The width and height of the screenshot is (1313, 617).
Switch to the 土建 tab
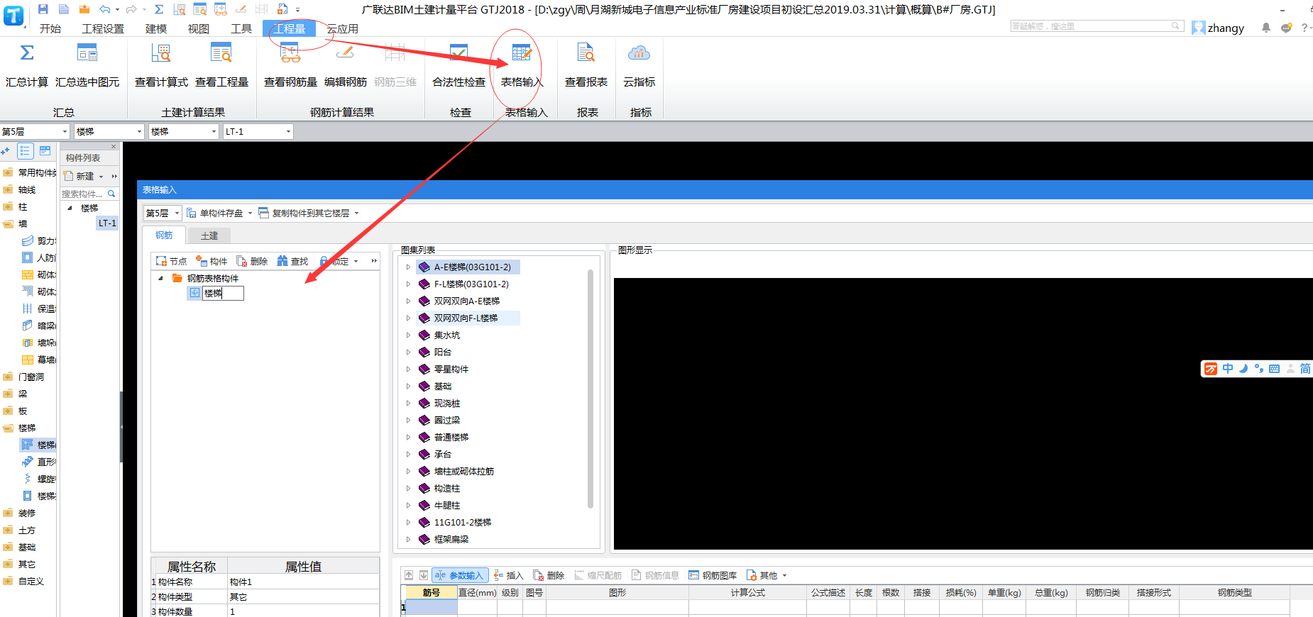[x=209, y=235]
